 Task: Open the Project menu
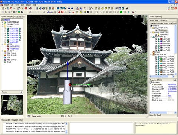[x=6, y=5]
